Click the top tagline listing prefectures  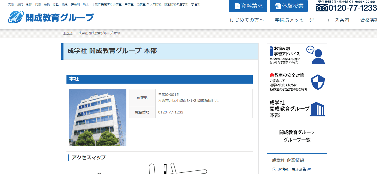click(x=104, y=4)
